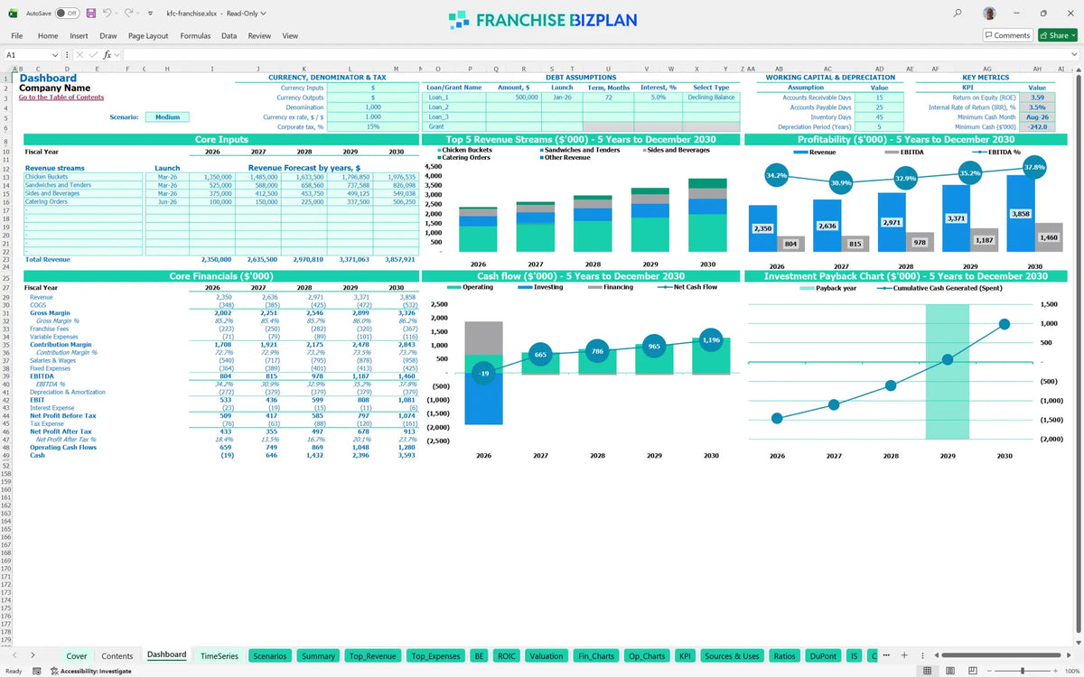Click the Insert Function fx icon
1084x677 pixels.
[107, 54]
